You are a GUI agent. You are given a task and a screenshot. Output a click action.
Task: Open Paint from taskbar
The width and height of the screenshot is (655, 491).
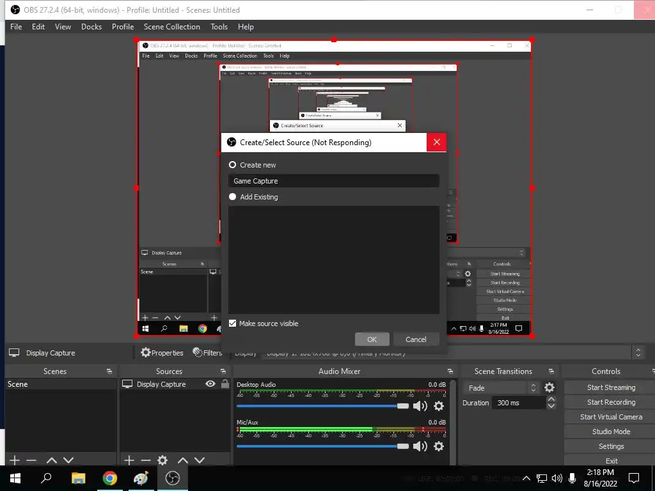coord(141,478)
